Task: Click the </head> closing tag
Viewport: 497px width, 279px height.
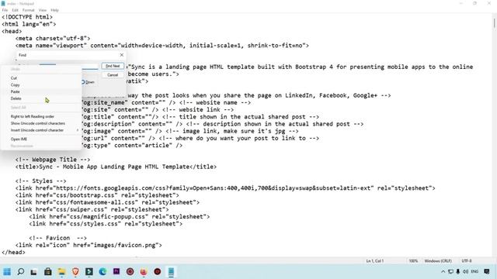Action: 13,252
